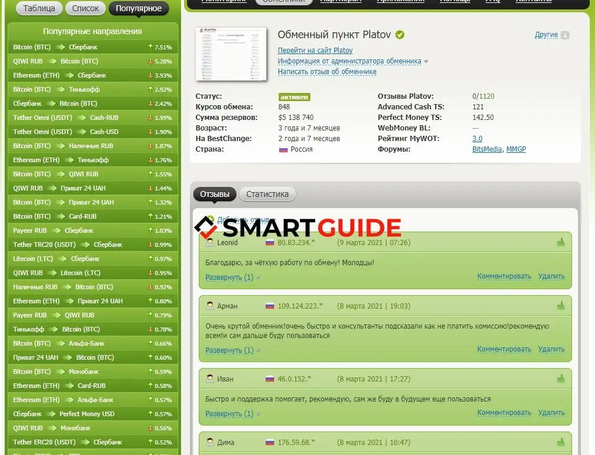This screenshot has height=455, width=595.
Task: Open the Platov site screenshot thumbnail
Action: (230, 54)
